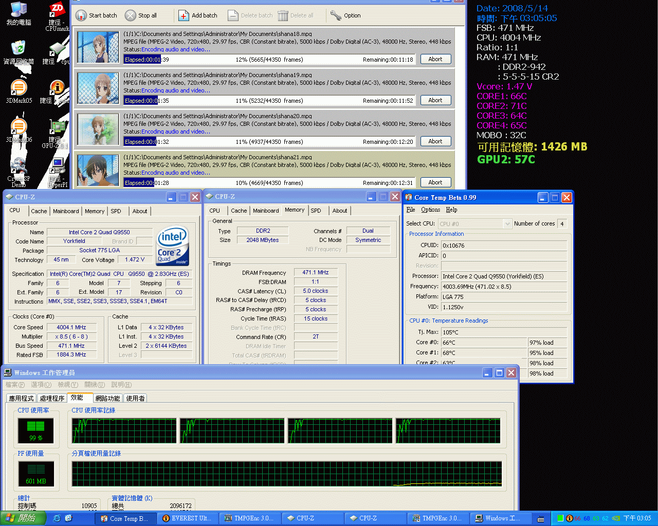658x526 pixels.
Task: Switch to Memory tab in left CPU-Z
Action: (x=95, y=211)
